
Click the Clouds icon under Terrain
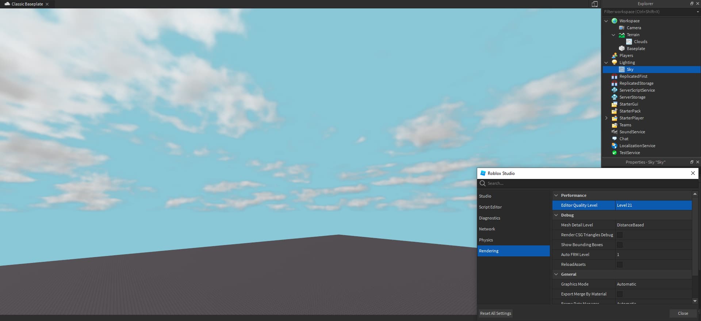[x=629, y=42]
